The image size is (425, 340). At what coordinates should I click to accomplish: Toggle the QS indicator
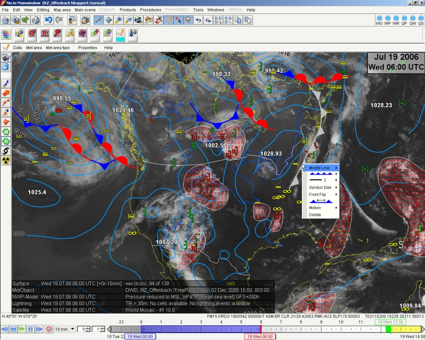pos(421,20)
